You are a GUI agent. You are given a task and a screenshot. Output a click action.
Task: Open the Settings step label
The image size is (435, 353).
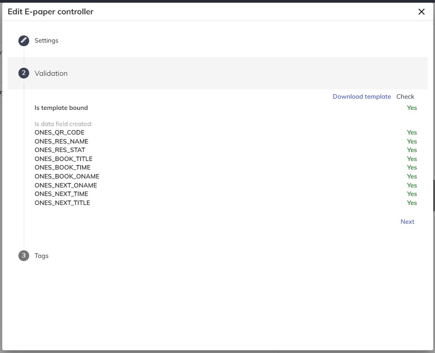point(46,41)
